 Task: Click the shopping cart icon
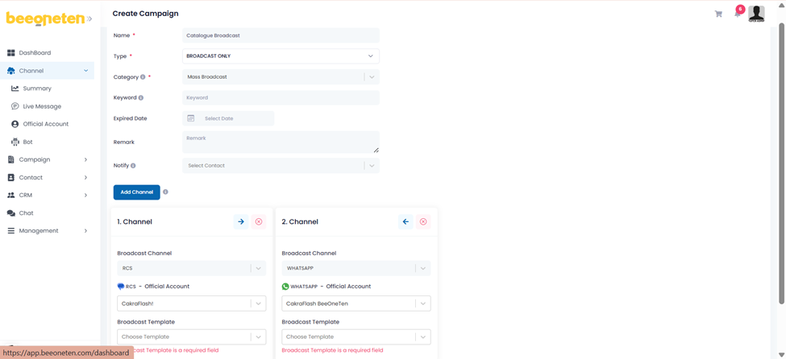[718, 14]
